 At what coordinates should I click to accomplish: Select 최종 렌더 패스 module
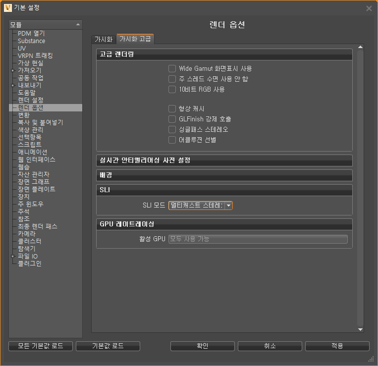coord(38,226)
